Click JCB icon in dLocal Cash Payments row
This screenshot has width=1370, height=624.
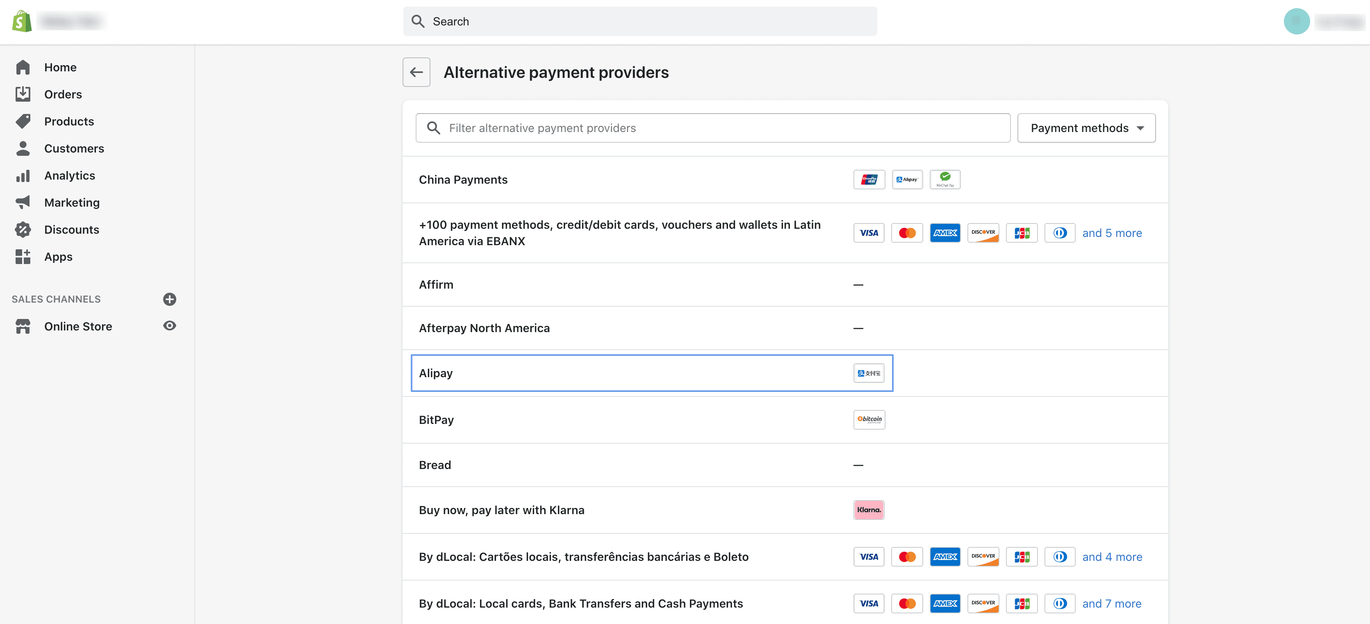point(1022,604)
